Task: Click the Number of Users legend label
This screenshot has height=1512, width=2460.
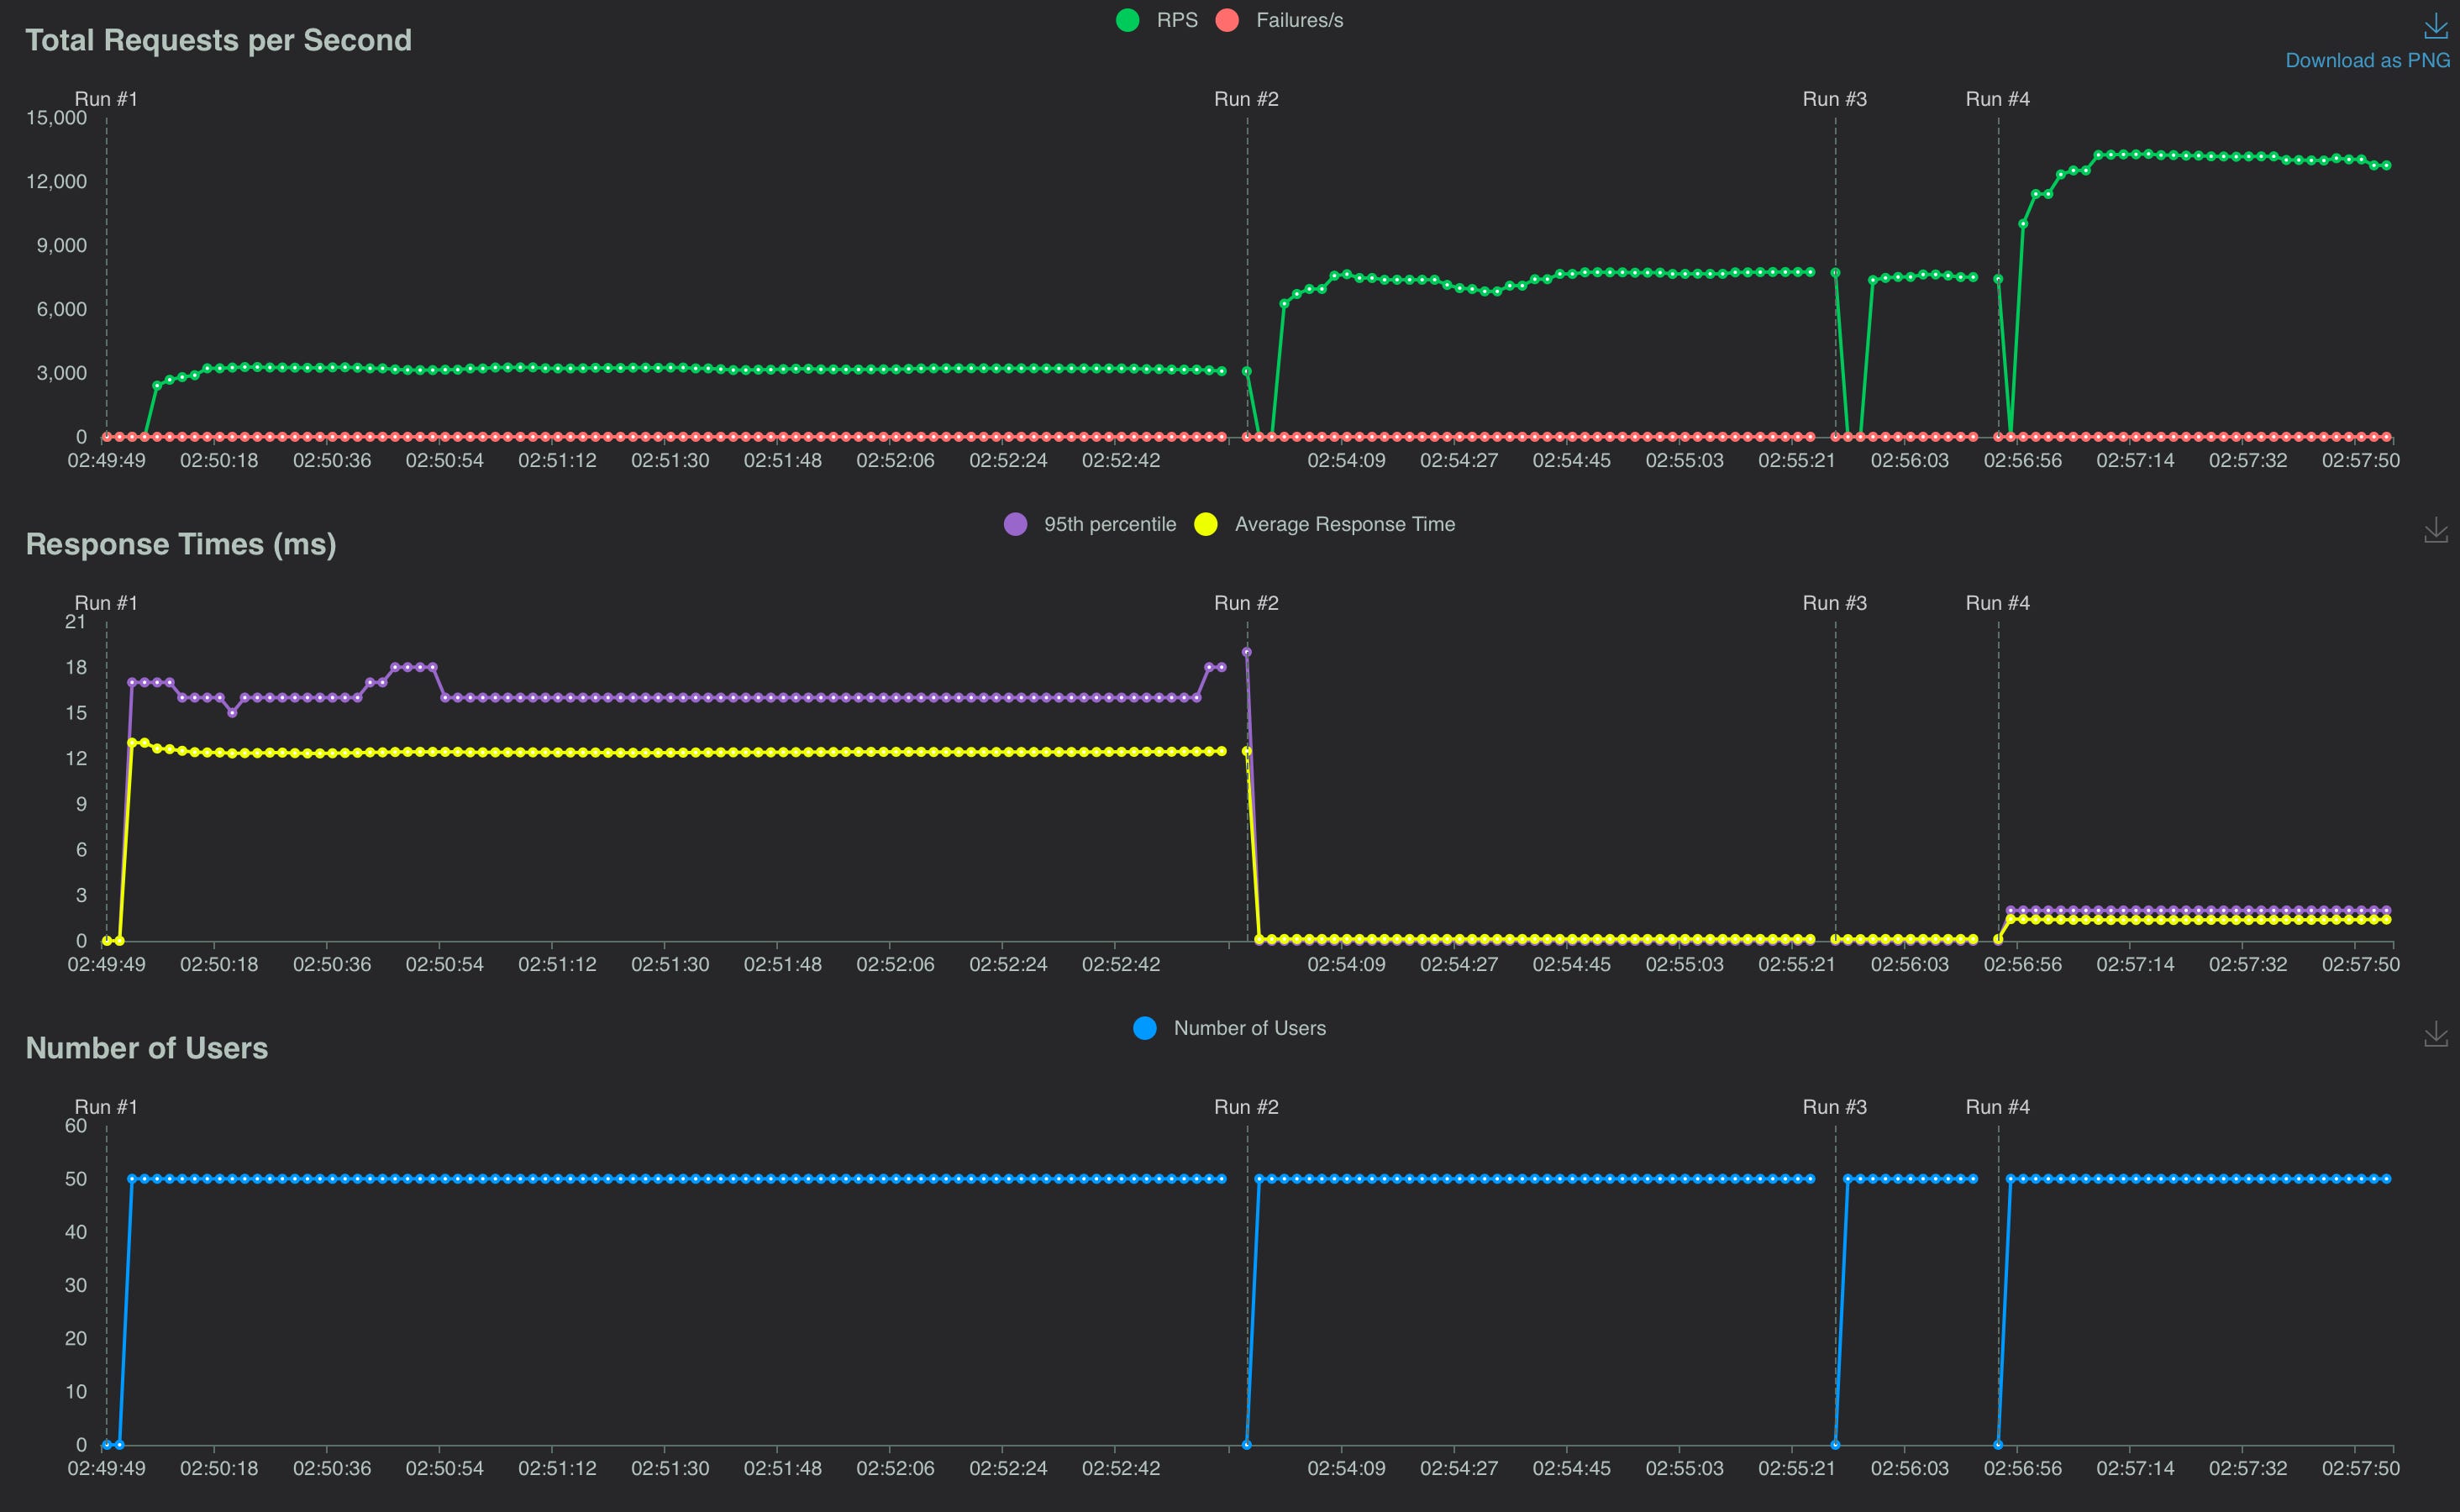Action: (x=1249, y=1028)
